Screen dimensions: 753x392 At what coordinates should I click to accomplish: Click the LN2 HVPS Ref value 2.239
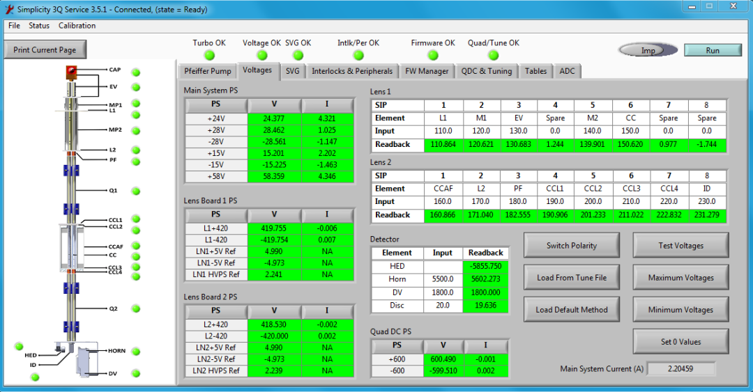[x=274, y=370]
